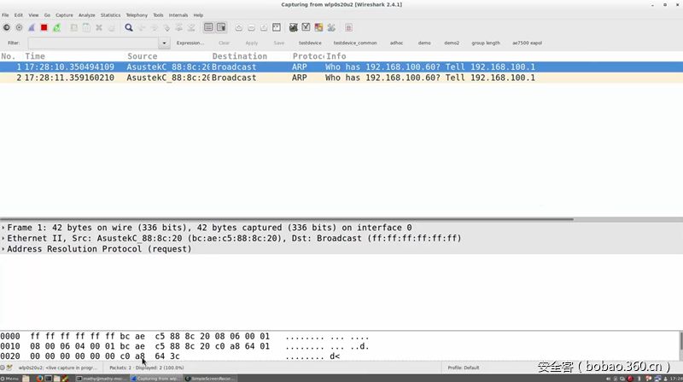Jump to the last packet icon
This screenshot has width=683, height=382.
[191, 27]
